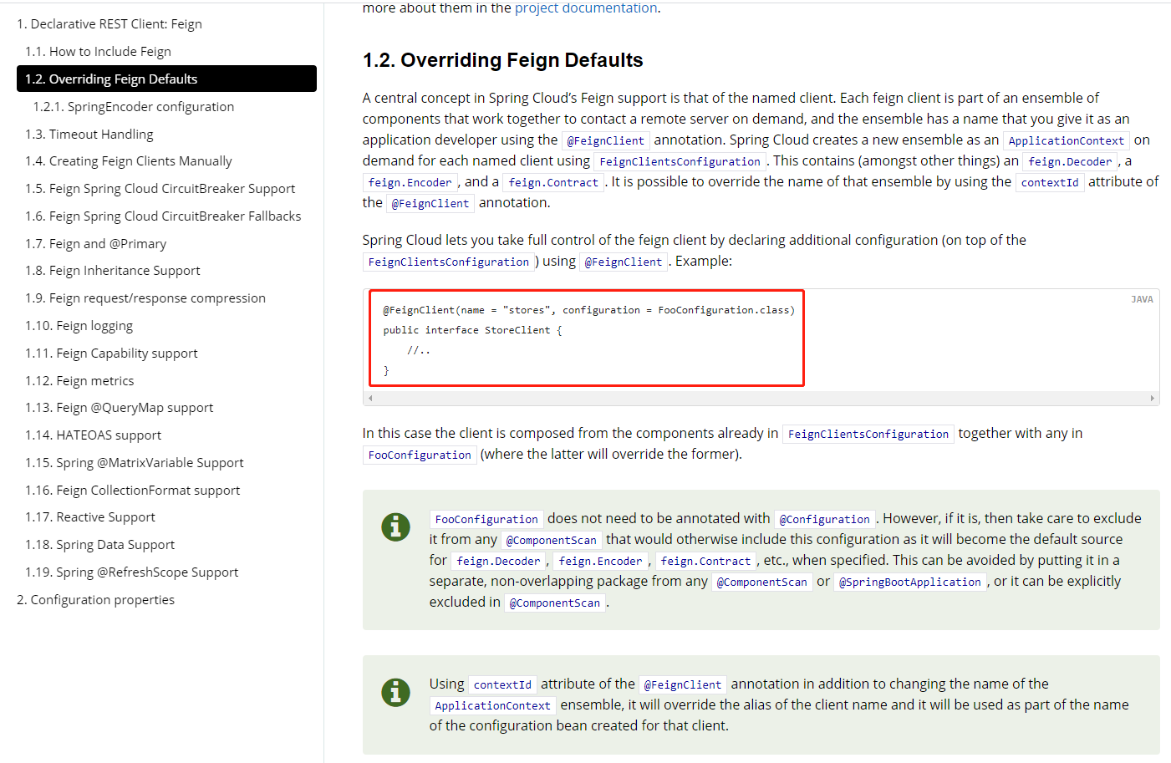Click the code scrollbar's left arrow
This screenshot has height=763, width=1171.
coord(369,399)
